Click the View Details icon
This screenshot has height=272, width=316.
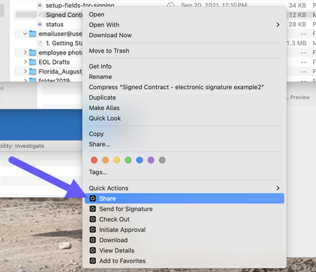pos(93,250)
